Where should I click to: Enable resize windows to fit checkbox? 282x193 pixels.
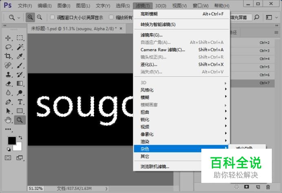click(52, 17)
